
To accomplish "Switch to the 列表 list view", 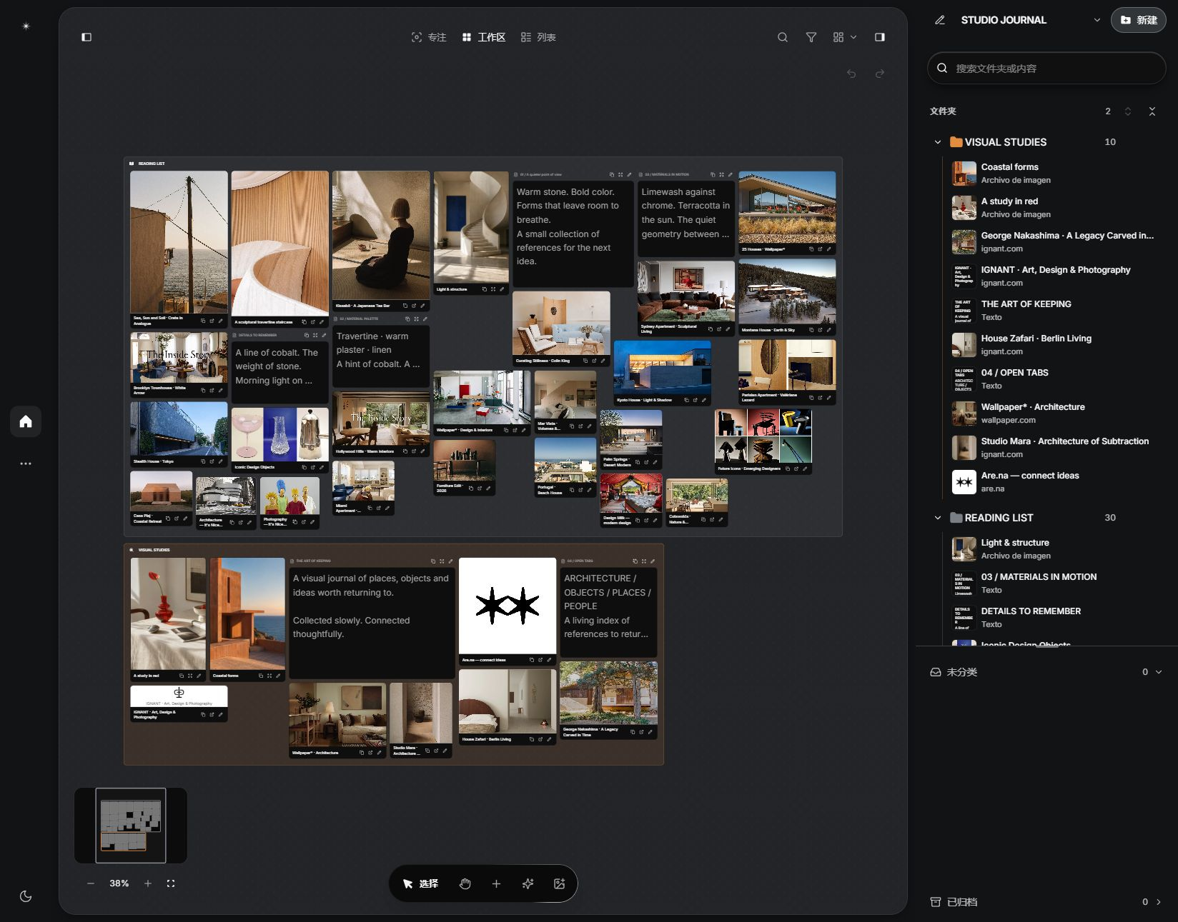I will click(538, 37).
